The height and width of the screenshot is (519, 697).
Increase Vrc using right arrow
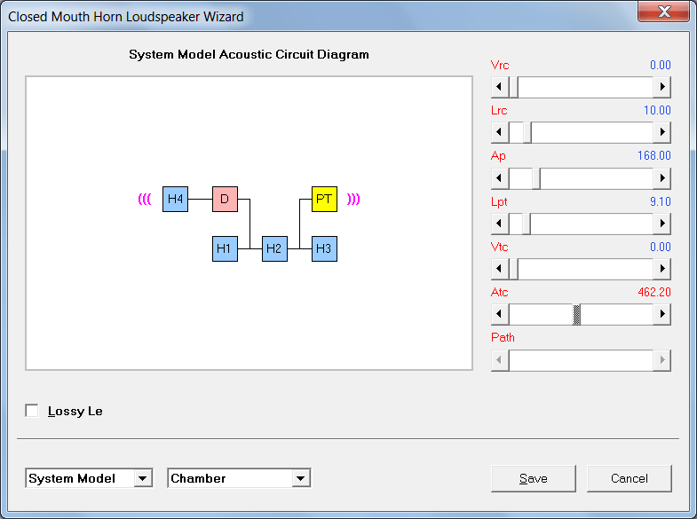click(661, 87)
